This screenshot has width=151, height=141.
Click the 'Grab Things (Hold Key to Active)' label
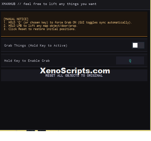(36, 46)
